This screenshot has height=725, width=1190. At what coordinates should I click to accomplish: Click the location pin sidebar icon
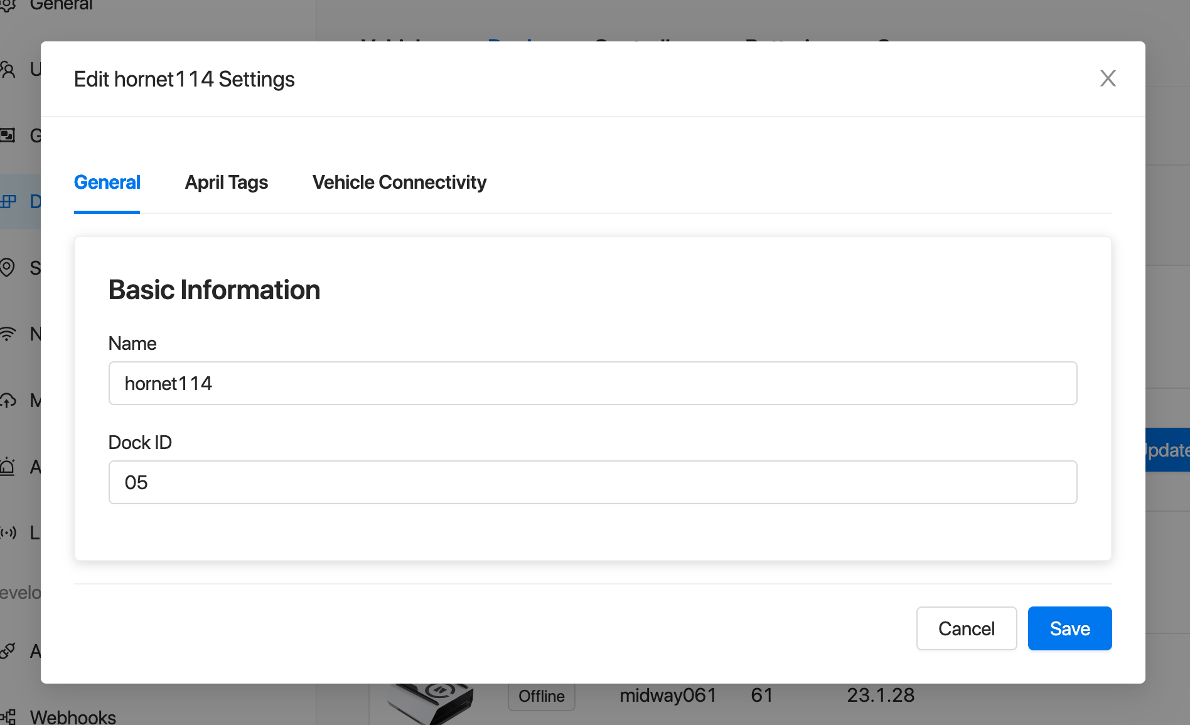(x=7, y=268)
